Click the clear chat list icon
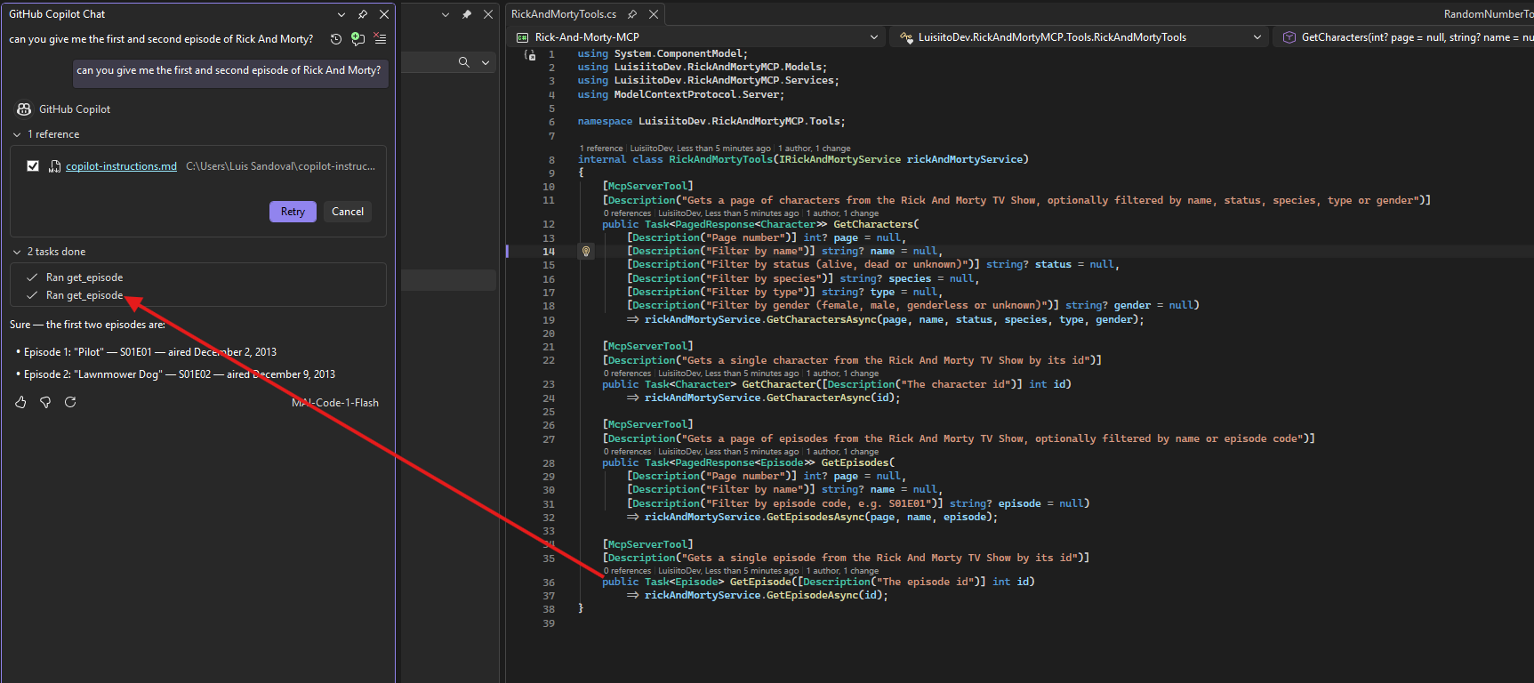The height and width of the screenshot is (683, 1534). 380,39
